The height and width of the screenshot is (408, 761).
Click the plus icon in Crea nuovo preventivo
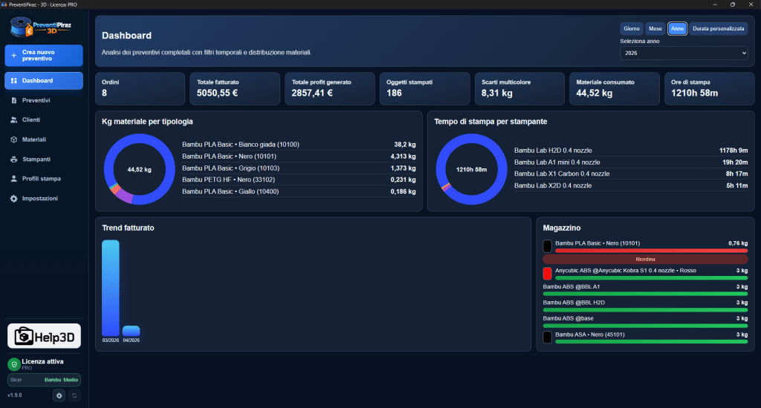(13, 55)
